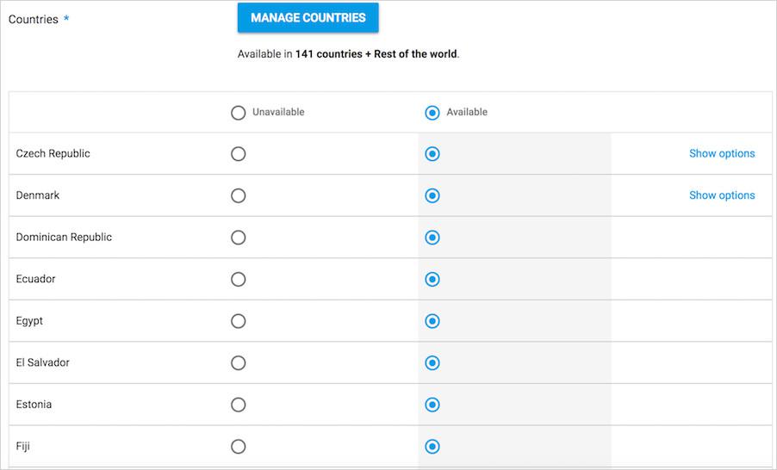The height and width of the screenshot is (470, 777).
Task: Choose Available radio for Egypt
Action: [x=432, y=321]
